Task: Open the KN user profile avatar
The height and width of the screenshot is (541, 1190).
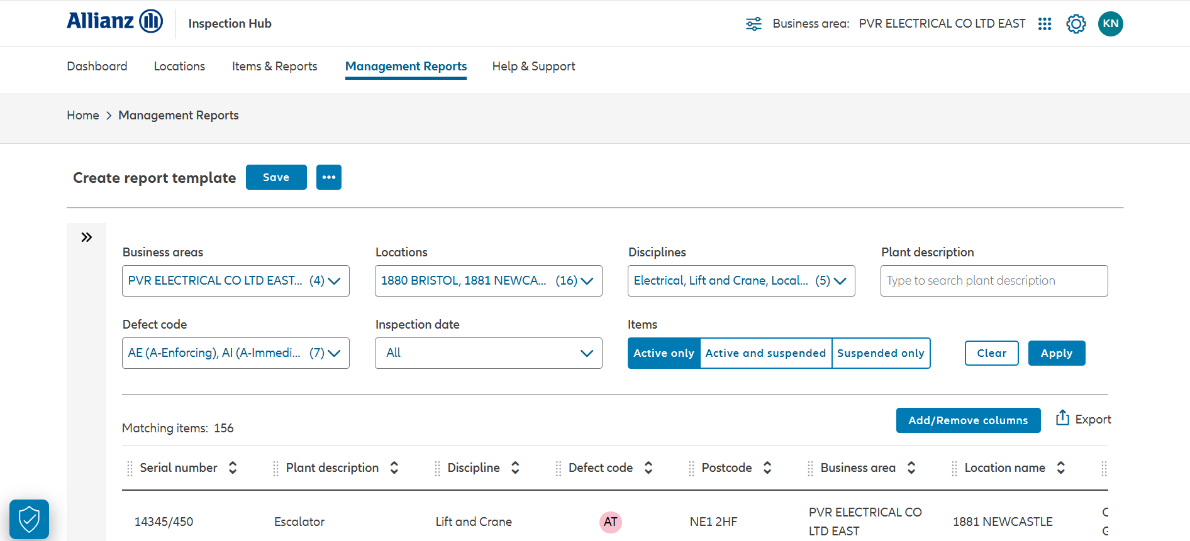Action: 1110,24
